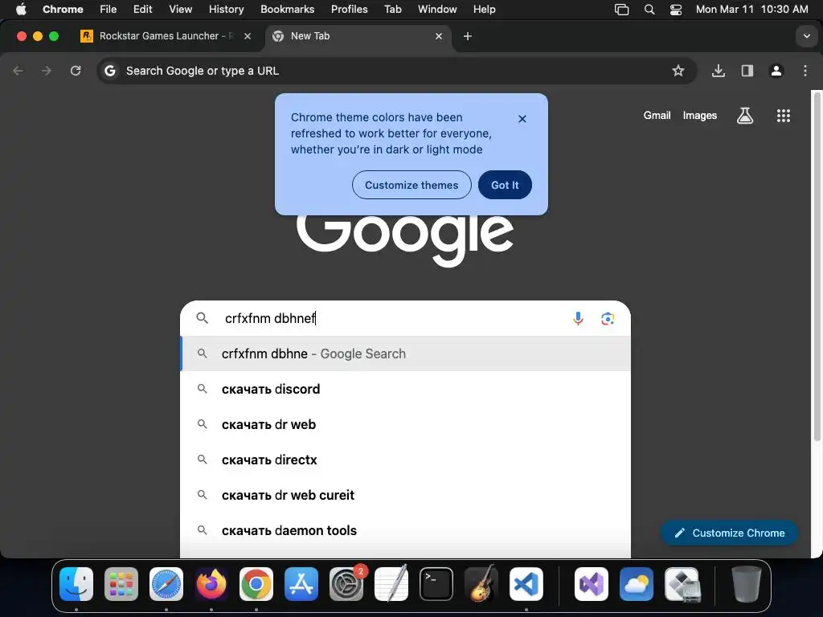823x617 pixels.
Task: Open the Google apps grid
Action: [783, 116]
